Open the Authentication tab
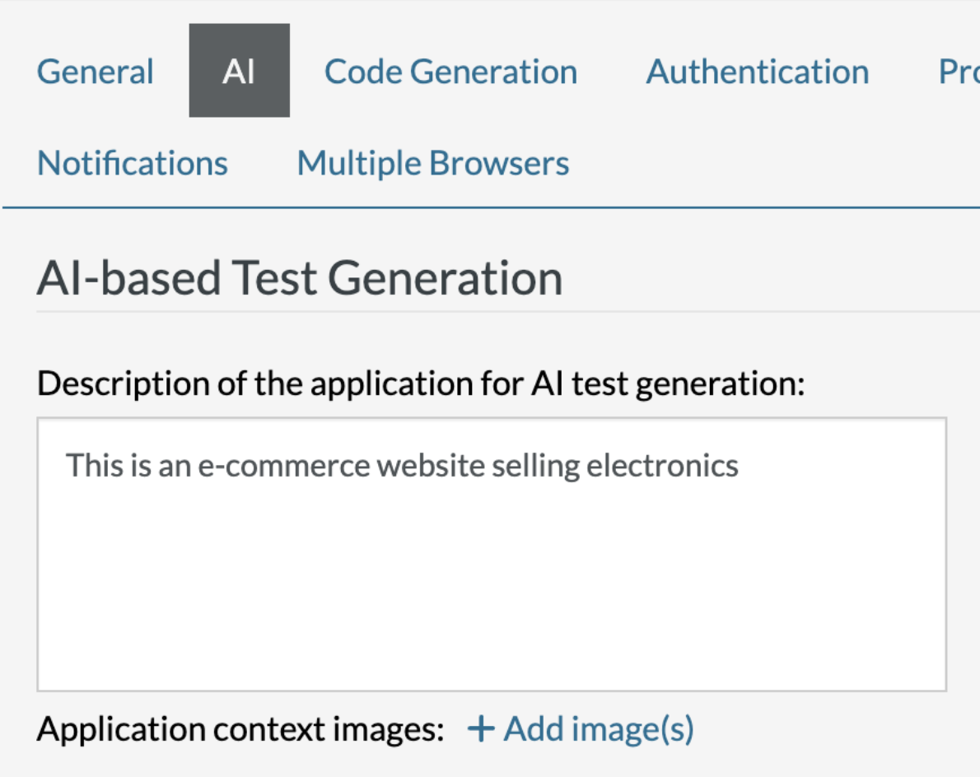The height and width of the screenshot is (777, 980). (x=757, y=72)
